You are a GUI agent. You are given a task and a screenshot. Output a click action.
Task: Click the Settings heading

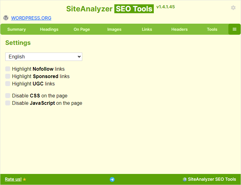(x=18, y=43)
